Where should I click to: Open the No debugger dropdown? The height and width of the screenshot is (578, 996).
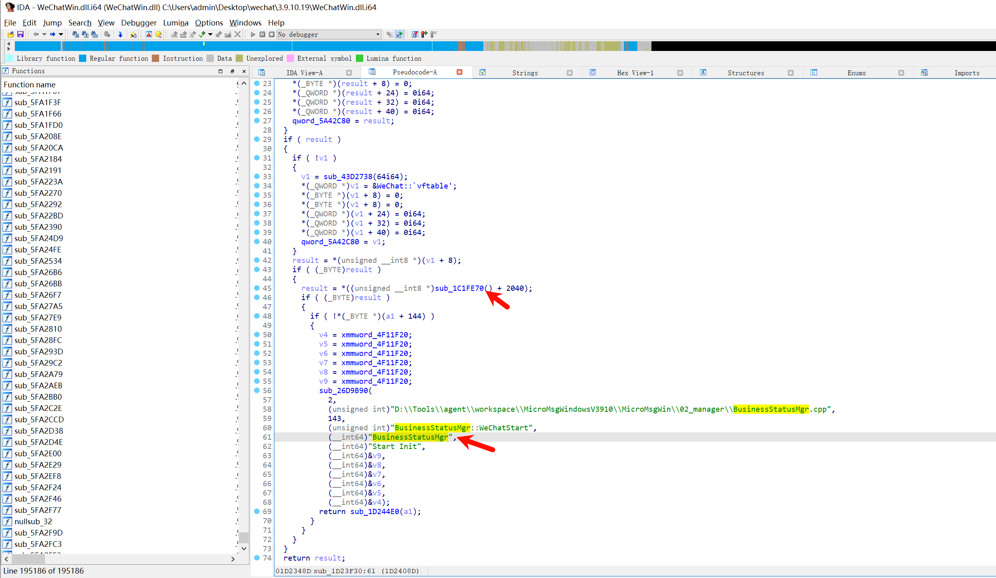[378, 34]
